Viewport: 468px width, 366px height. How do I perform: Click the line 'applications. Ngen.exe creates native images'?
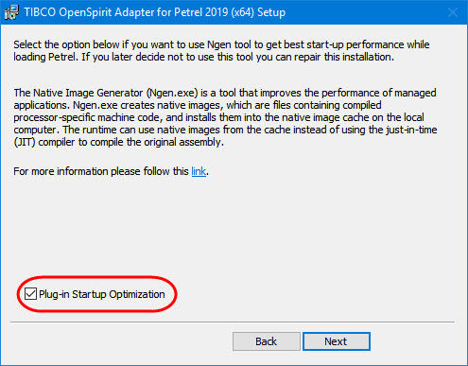click(x=198, y=105)
